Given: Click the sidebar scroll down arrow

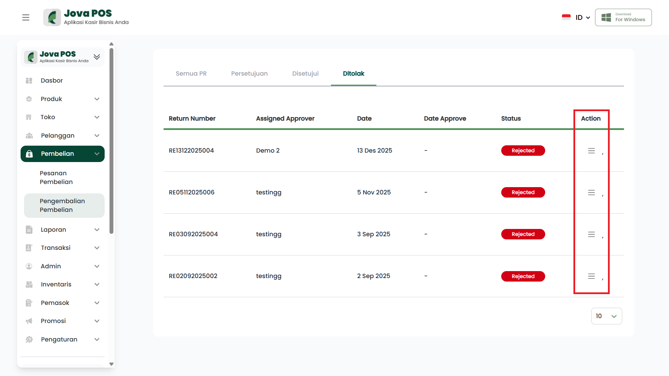Looking at the screenshot, I should (112, 364).
